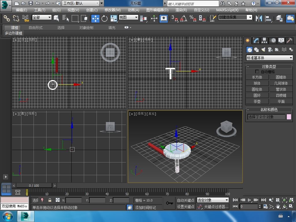Image resolution: width=296 pixels, height=222 pixels.
Task: Create a 圆柱体 primitive
Action: pos(257,89)
